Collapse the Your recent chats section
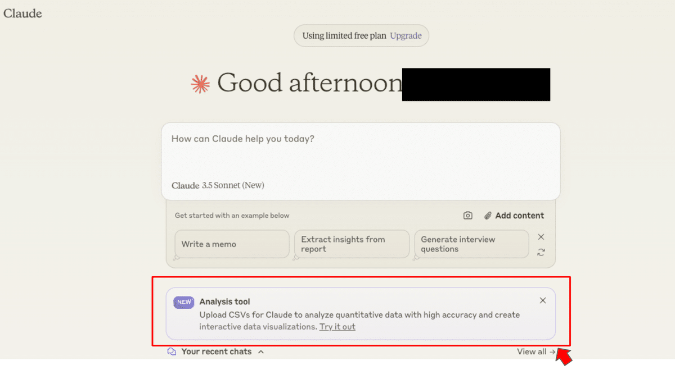The image size is (675, 370). tap(260, 351)
